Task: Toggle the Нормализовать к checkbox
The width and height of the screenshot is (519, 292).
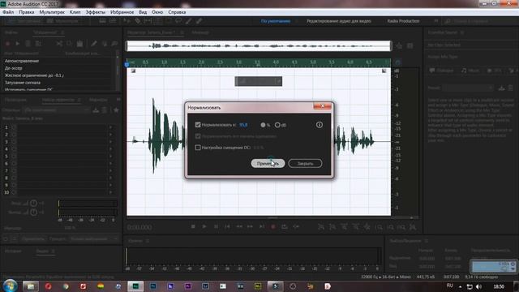Action: [x=198, y=125]
